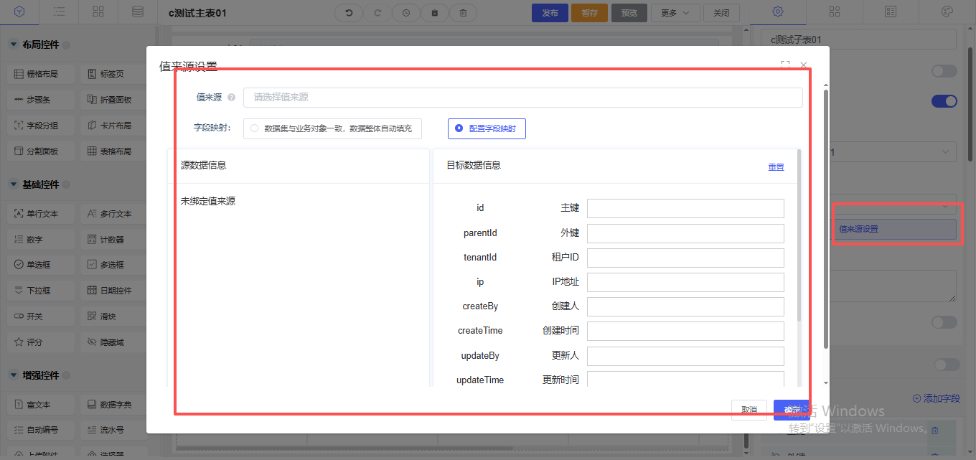Click the 取消 button in the dialog
This screenshot has width=976, height=460.
pos(749,410)
